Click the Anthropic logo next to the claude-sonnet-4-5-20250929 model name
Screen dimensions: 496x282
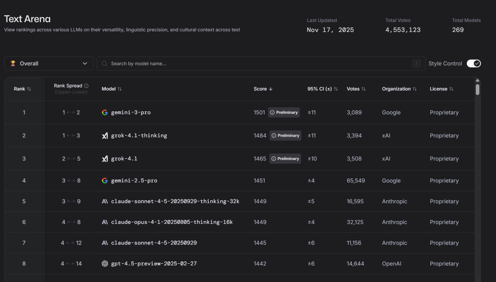click(105, 243)
